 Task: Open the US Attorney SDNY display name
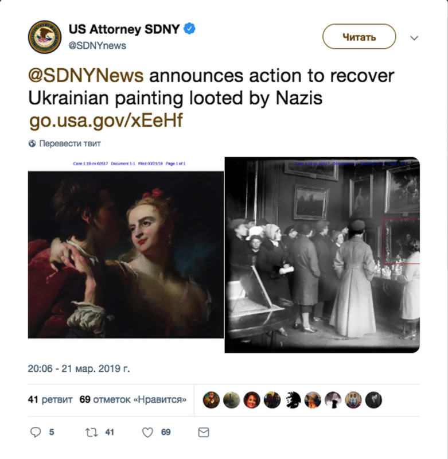tap(124, 29)
